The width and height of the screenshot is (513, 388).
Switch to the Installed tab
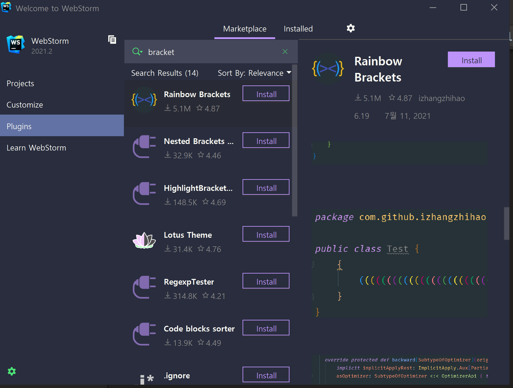coord(298,29)
